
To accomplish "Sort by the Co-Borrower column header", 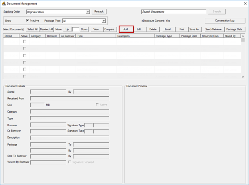I will point(68,36).
